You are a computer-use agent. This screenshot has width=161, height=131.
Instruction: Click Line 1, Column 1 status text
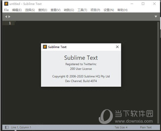click(x=21, y=127)
